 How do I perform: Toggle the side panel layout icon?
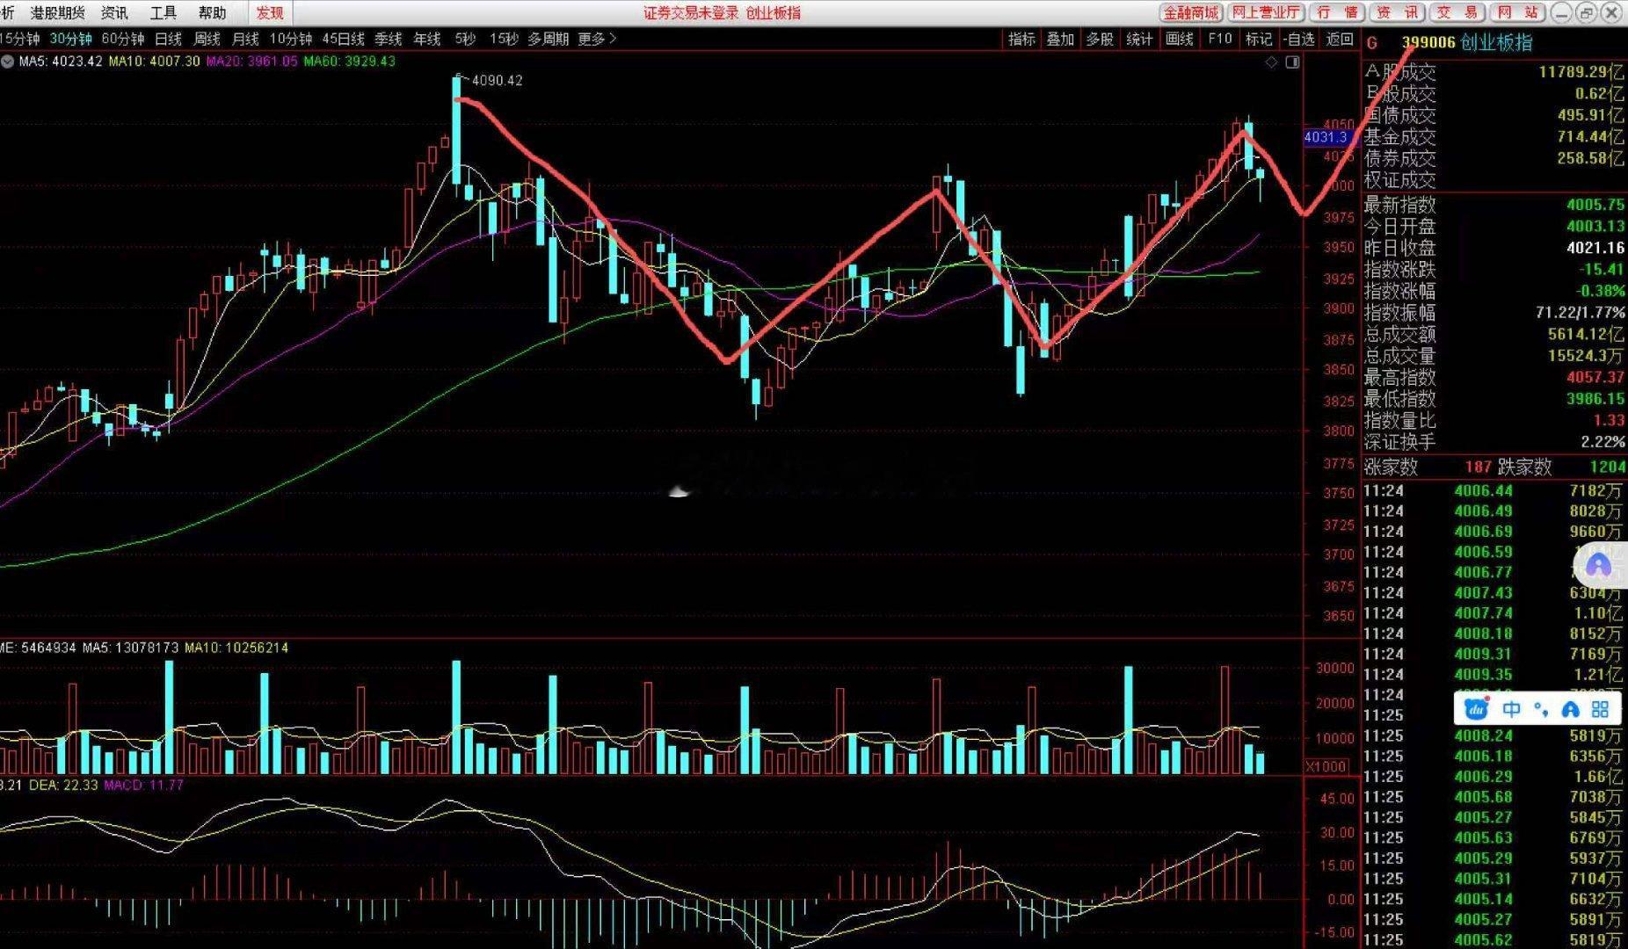(1292, 62)
